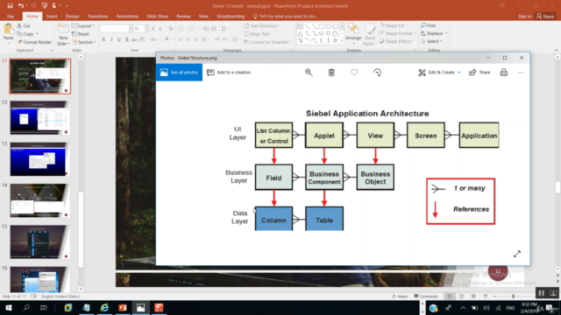The image size is (561, 315).
Task: Rotate the photo in Photos app
Action: (x=377, y=73)
